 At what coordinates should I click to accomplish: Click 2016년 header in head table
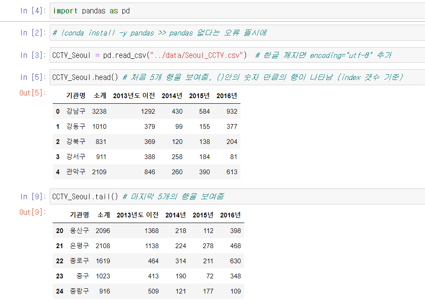click(x=227, y=96)
